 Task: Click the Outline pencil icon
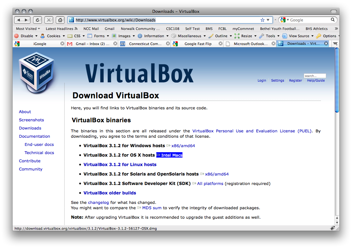211,36
